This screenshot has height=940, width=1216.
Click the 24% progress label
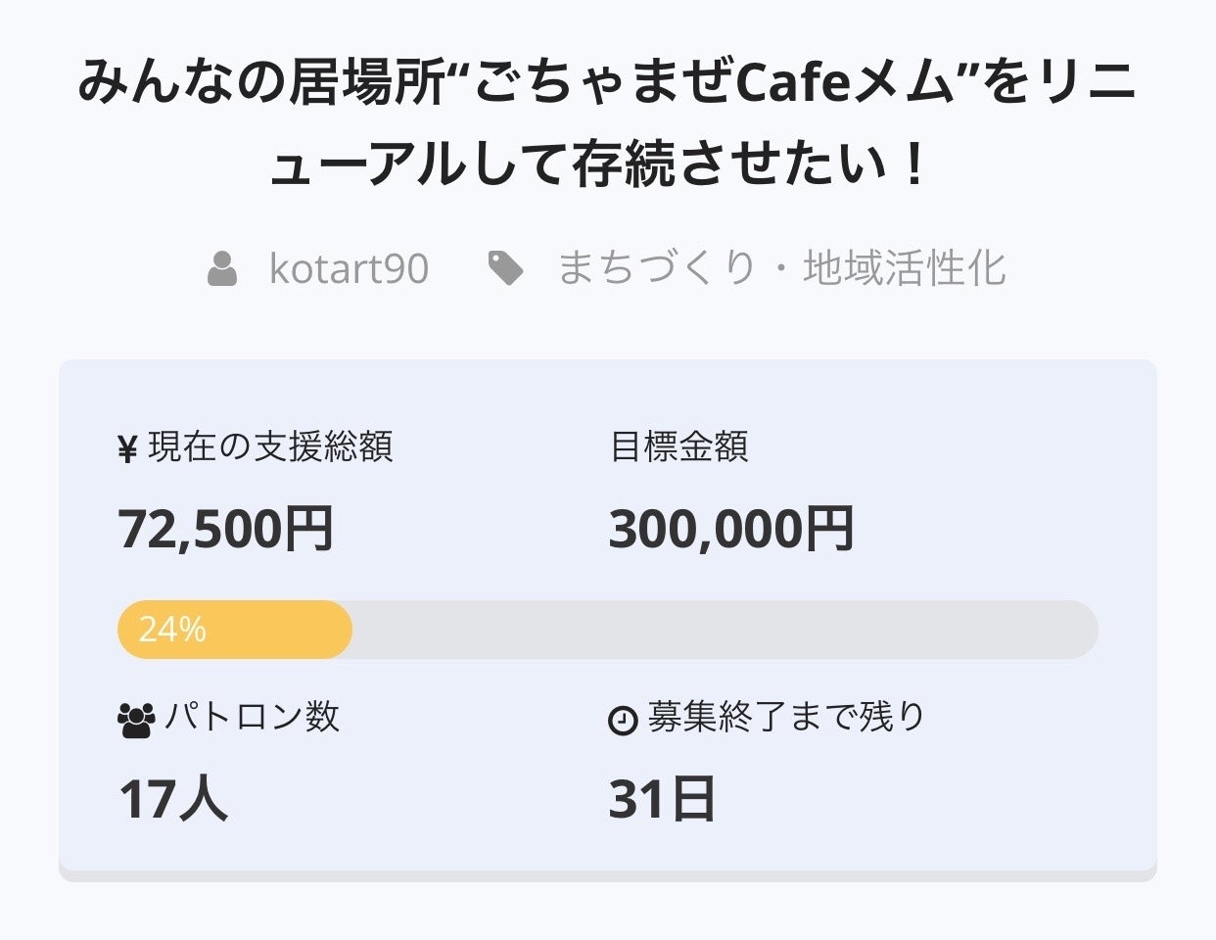click(x=172, y=630)
